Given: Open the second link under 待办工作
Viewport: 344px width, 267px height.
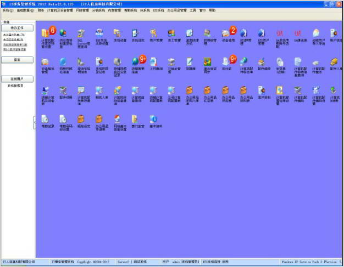Looking at the screenshot, I should pos(13,39).
